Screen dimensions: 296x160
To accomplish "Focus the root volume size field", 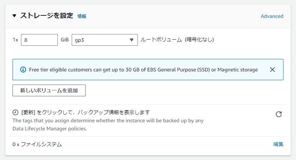I will tap(39, 40).
